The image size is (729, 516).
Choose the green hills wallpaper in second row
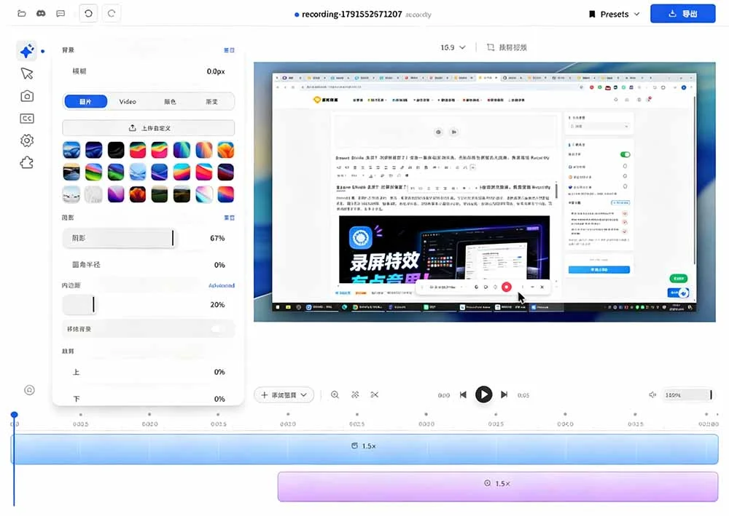point(116,172)
